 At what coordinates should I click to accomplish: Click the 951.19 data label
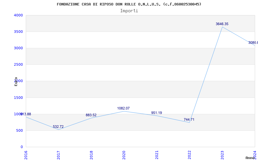(x=156, y=113)
